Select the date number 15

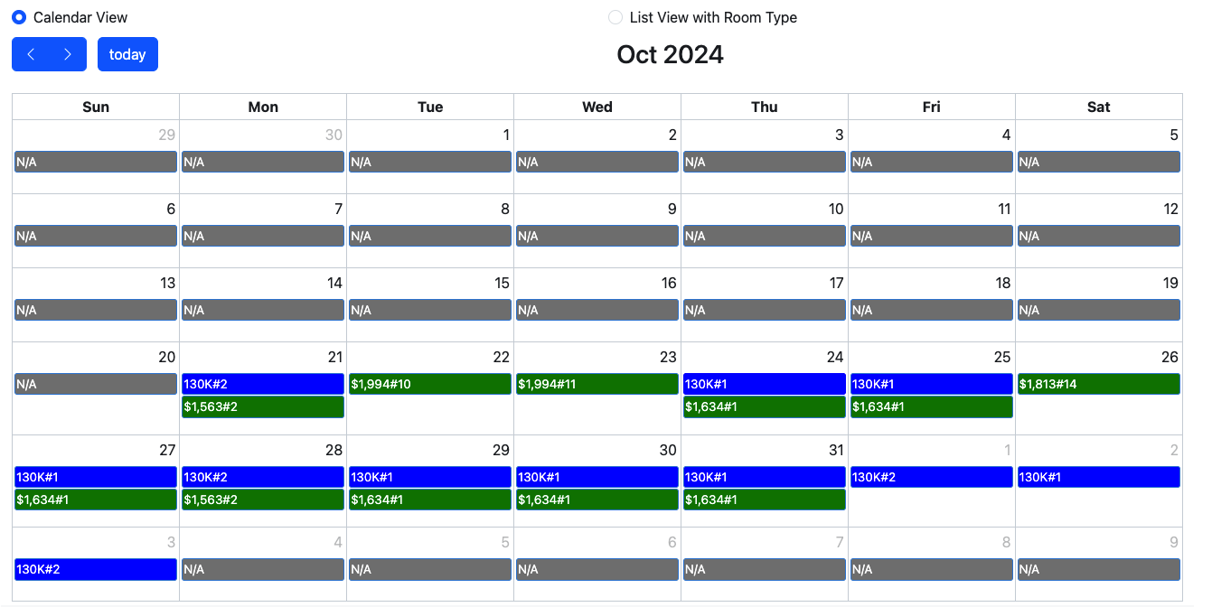502,283
